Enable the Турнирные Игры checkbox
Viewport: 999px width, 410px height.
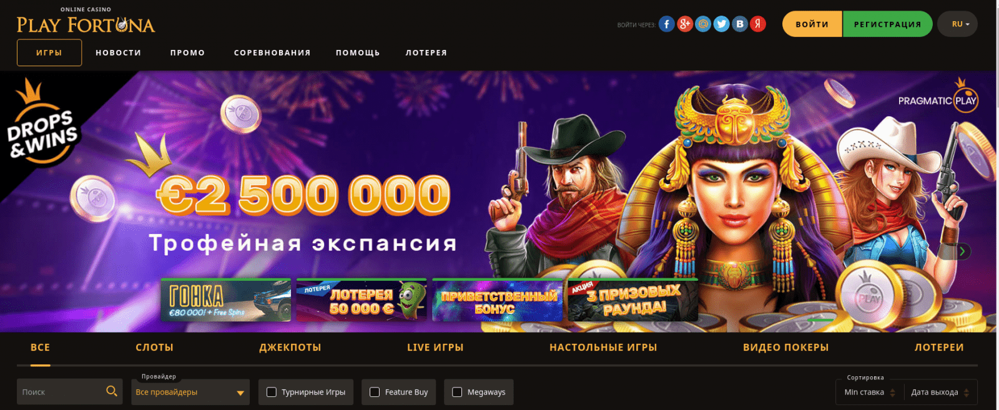[x=272, y=392]
